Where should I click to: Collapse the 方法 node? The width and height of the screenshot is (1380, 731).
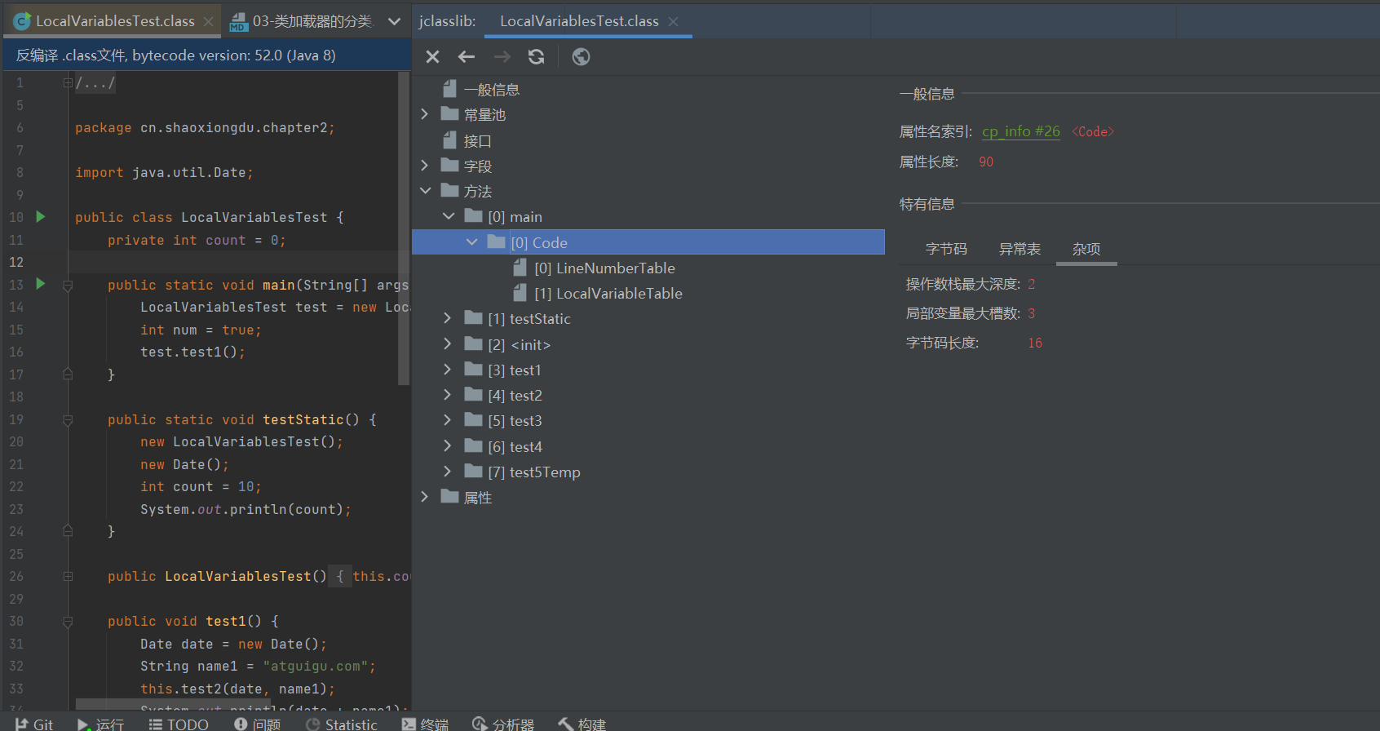coord(425,191)
